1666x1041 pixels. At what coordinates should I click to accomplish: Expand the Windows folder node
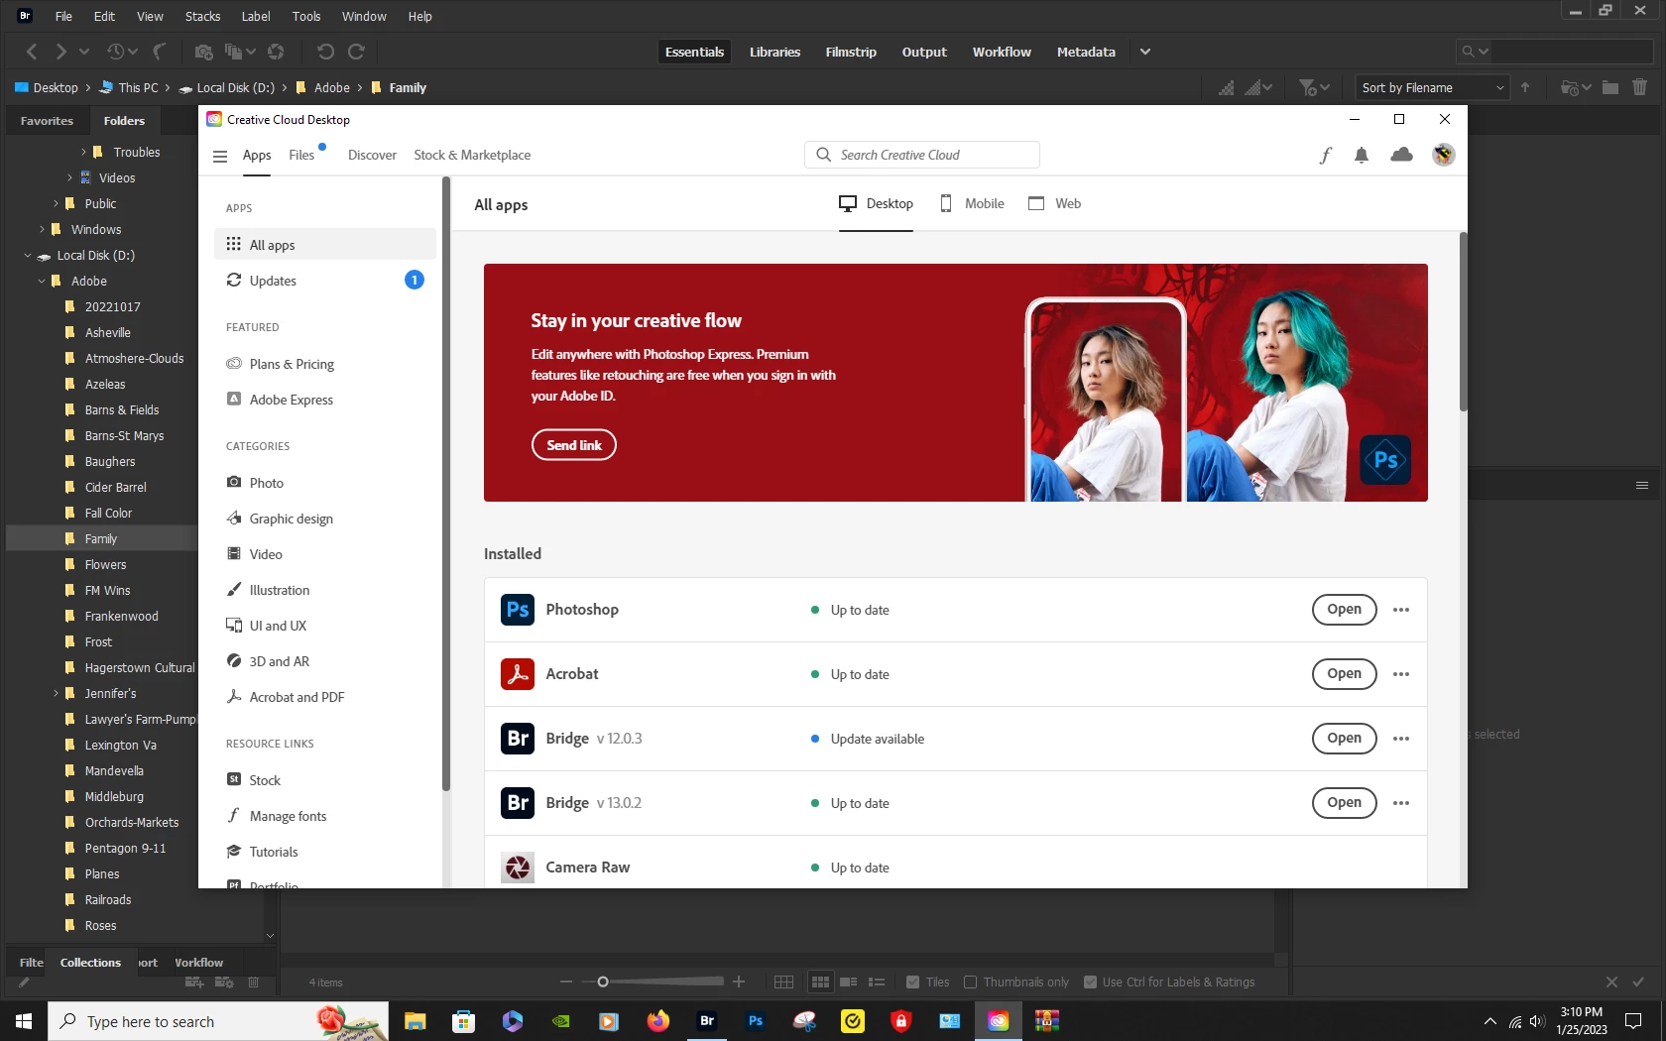[x=42, y=230]
